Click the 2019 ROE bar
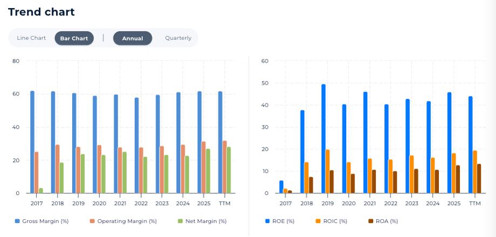The height and width of the screenshot is (237, 496). click(323, 139)
